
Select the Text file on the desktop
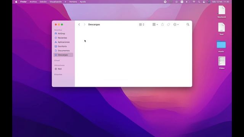(222, 29)
